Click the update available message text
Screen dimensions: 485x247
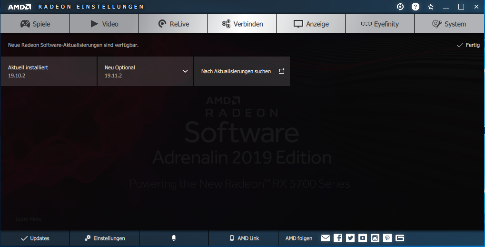coord(73,45)
